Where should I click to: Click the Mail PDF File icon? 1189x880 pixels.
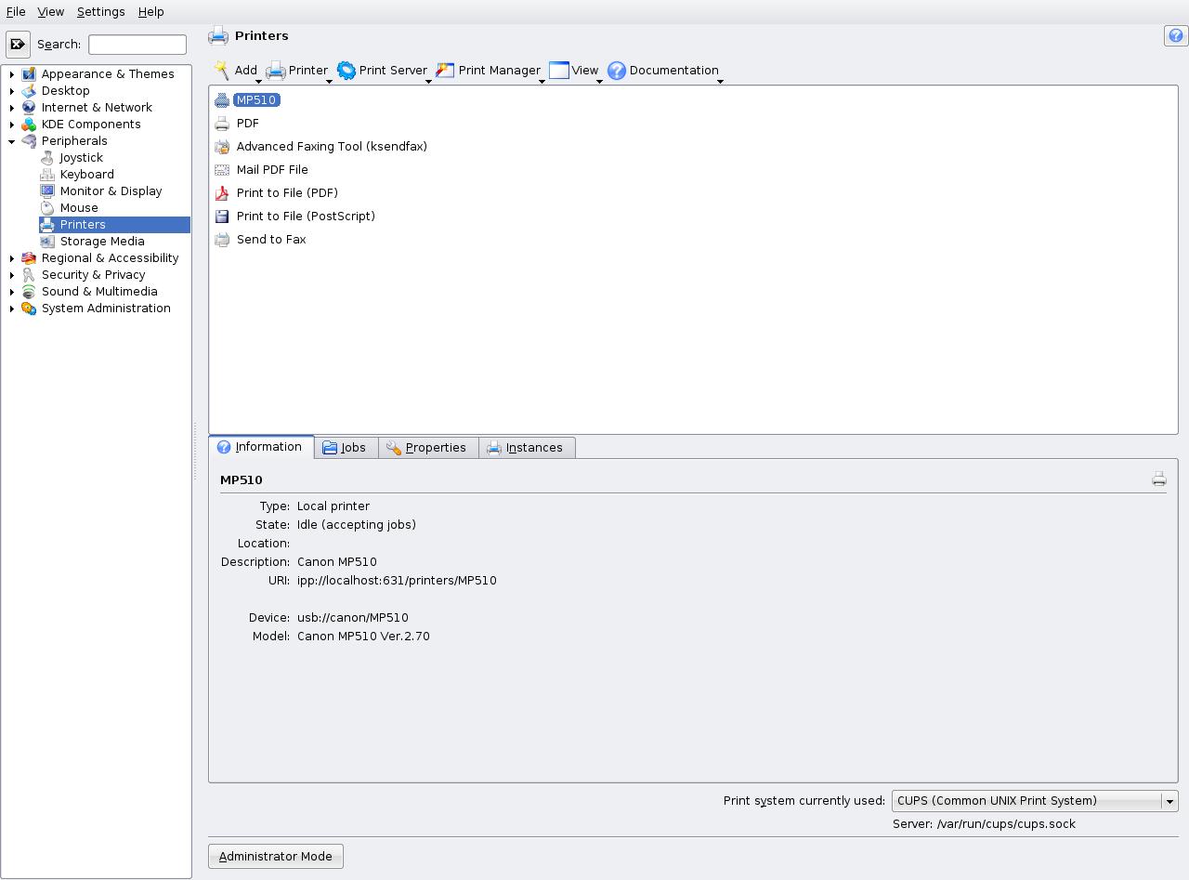222,169
